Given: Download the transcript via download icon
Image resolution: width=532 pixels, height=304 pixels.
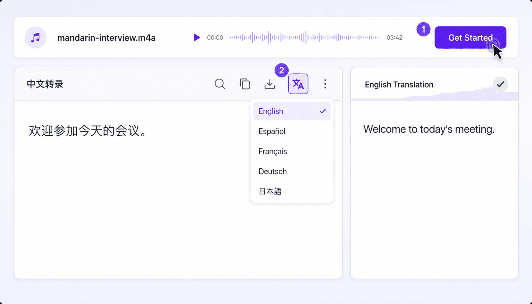Looking at the screenshot, I should coord(270,84).
